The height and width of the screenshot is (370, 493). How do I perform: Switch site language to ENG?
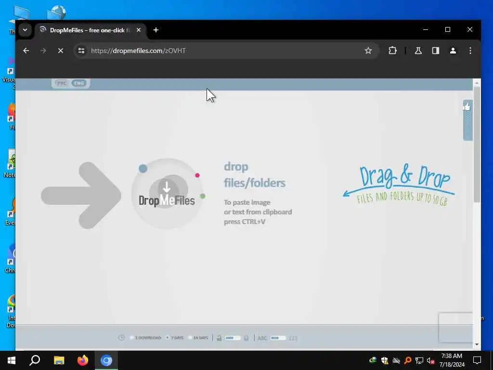(x=79, y=83)
